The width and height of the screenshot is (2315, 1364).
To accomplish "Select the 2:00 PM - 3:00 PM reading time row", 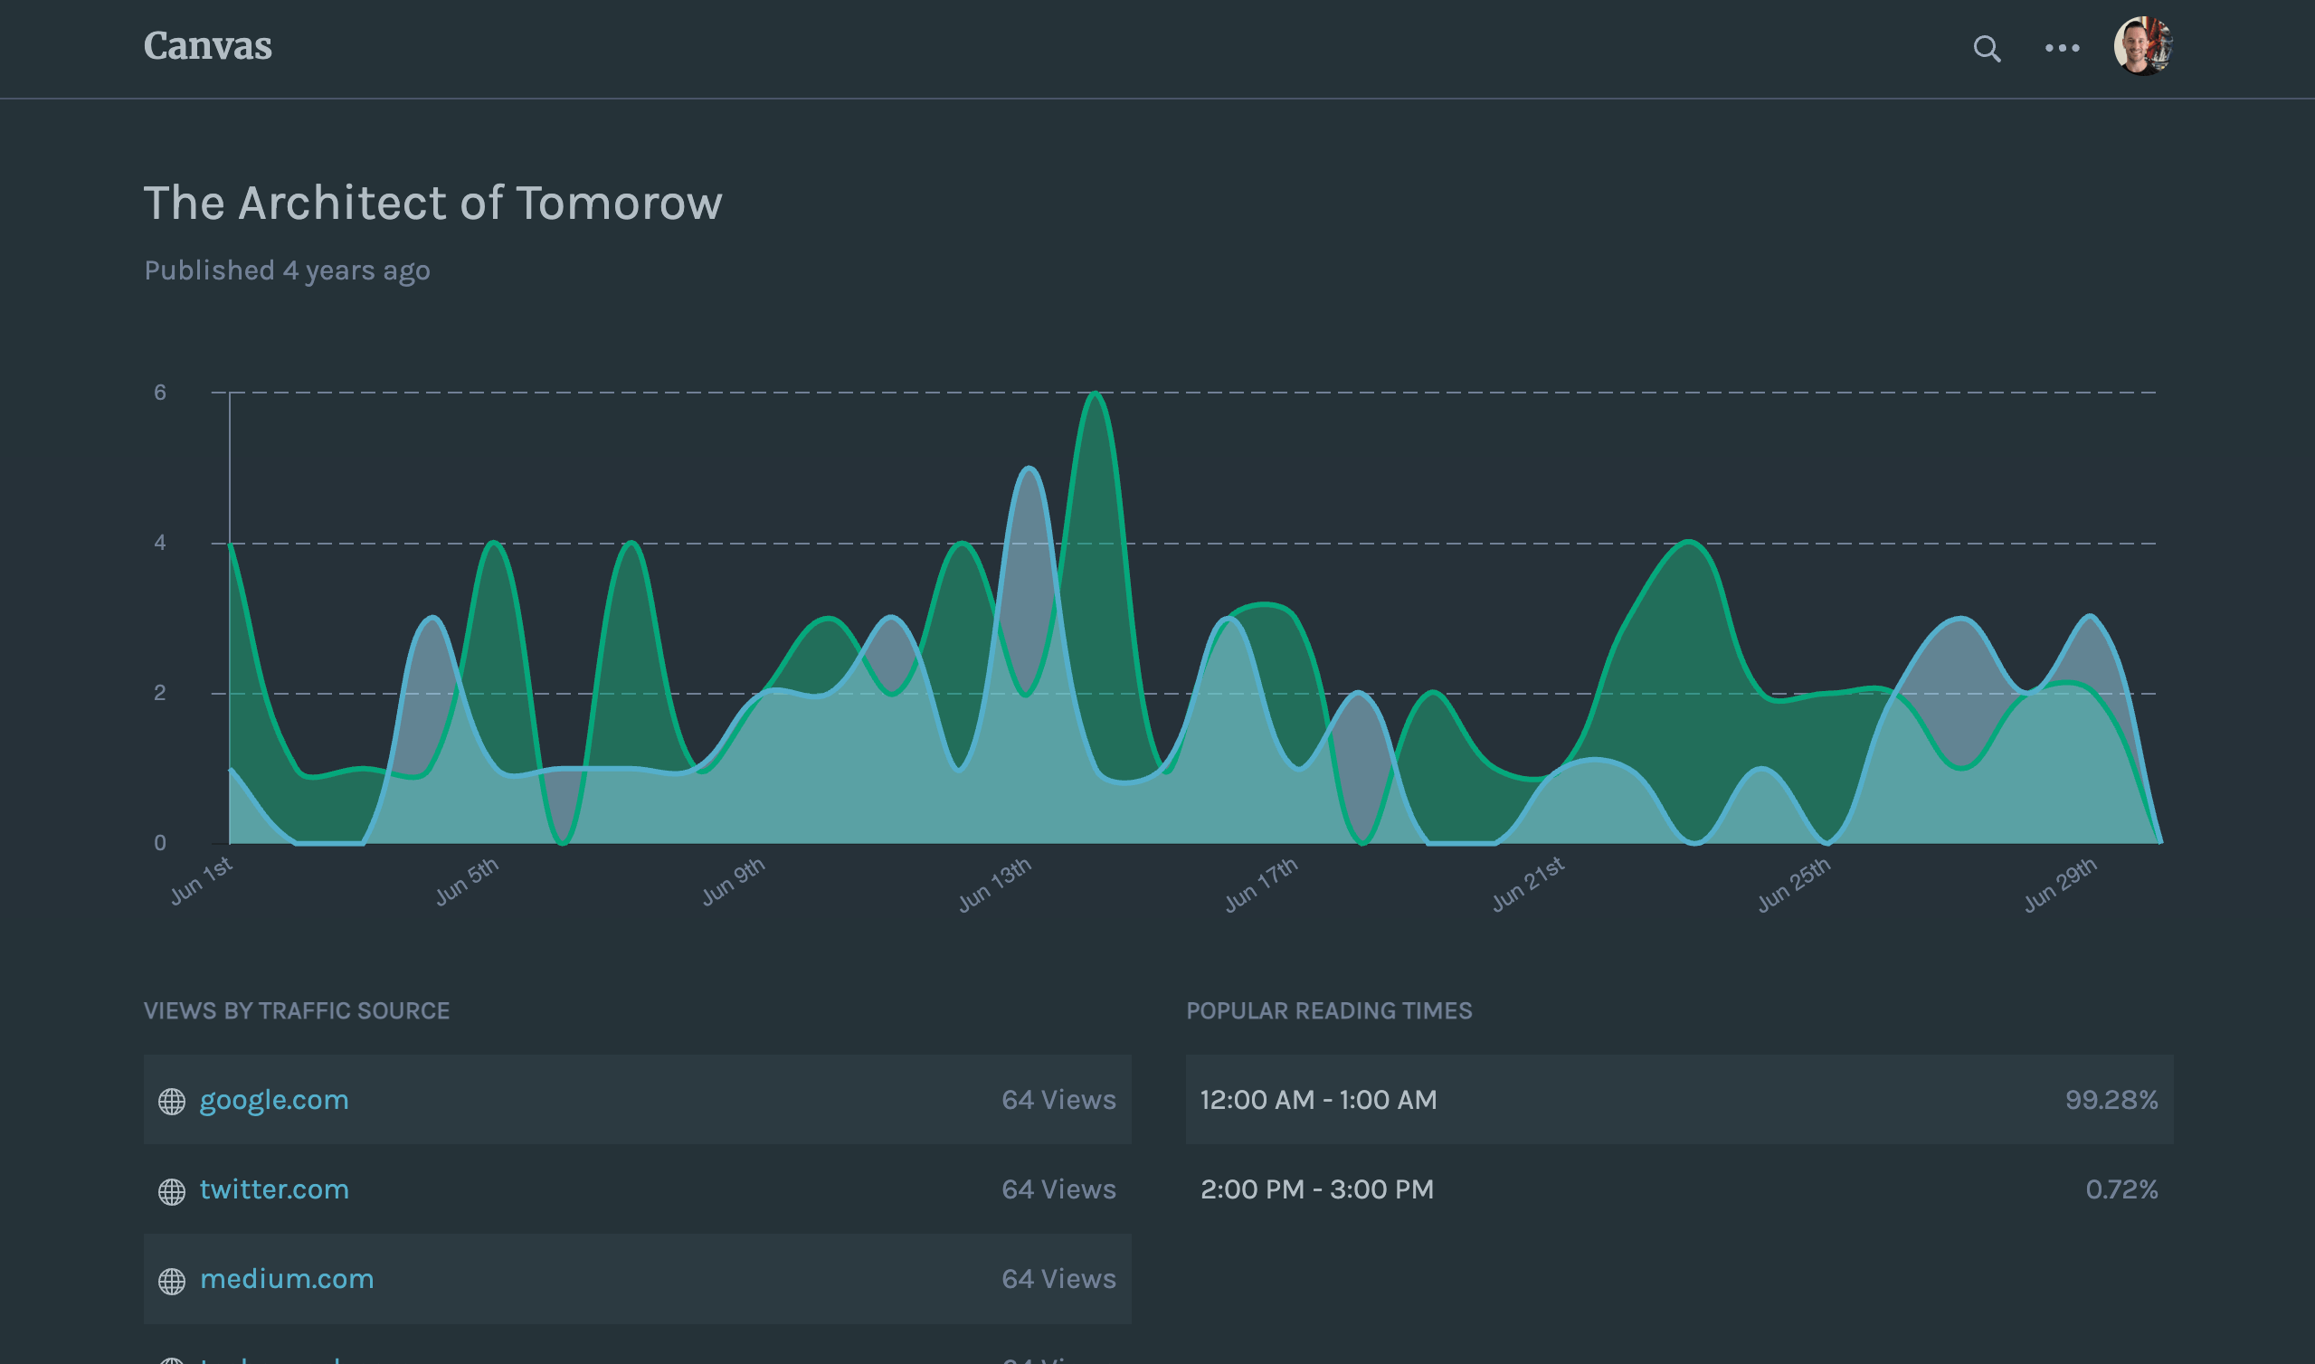I will coord(1316,1189).
